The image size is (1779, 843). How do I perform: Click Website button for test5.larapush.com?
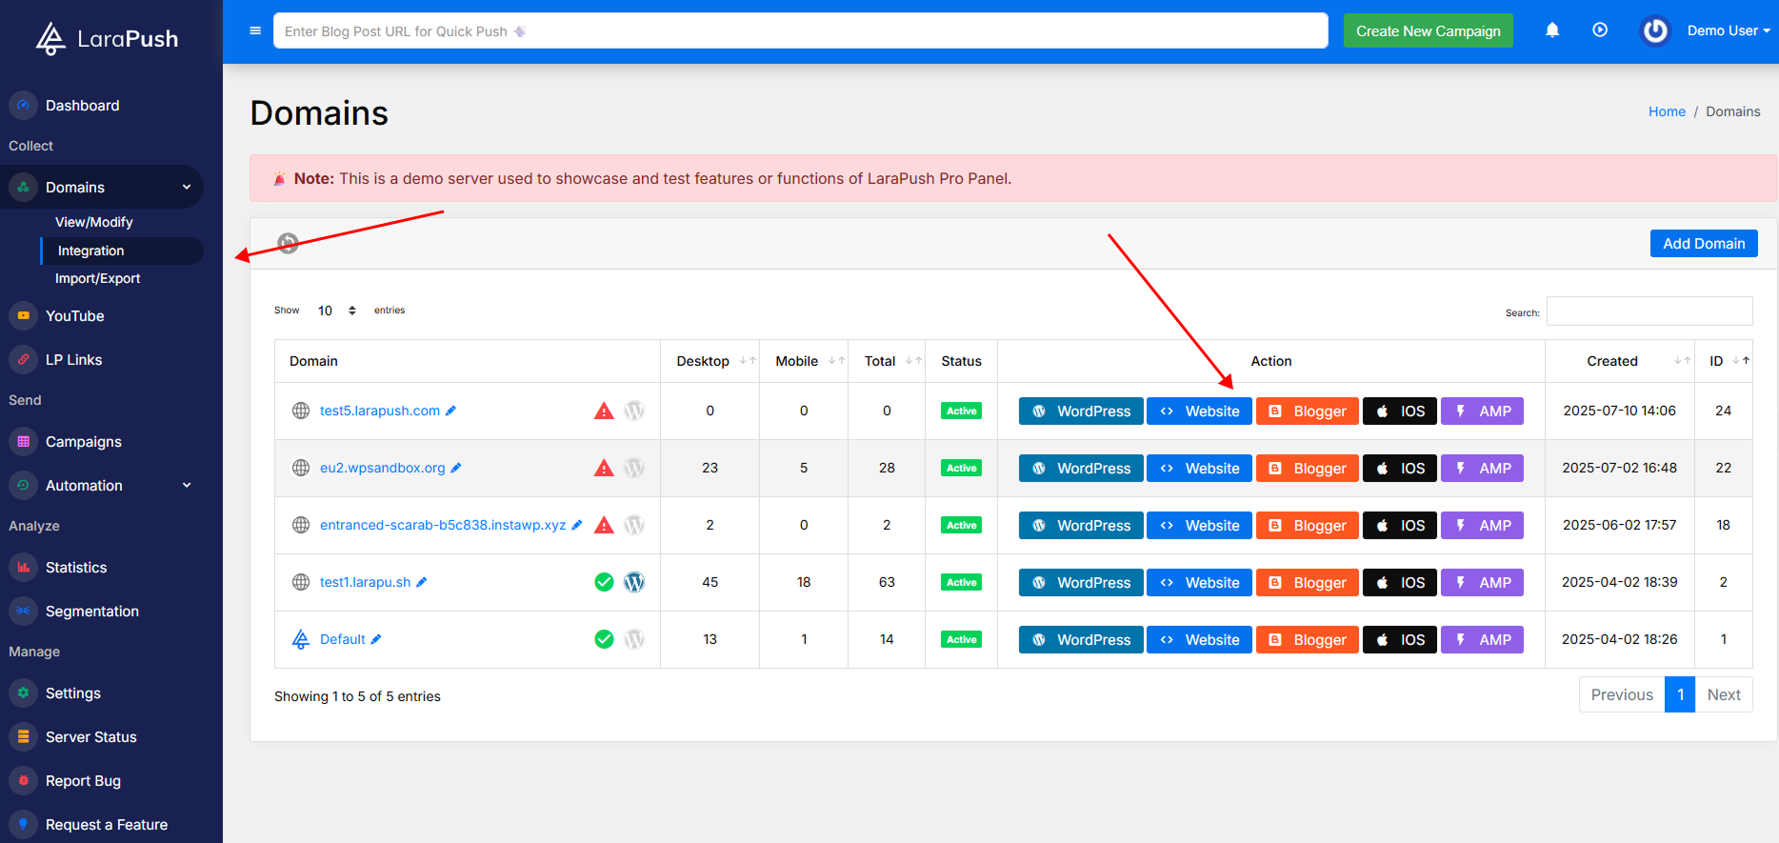[x=1199, y=411]
